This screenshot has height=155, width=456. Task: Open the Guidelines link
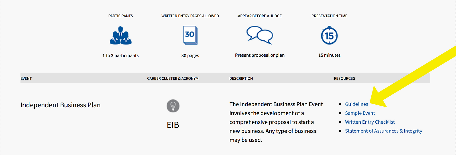(x=357, y=104)
